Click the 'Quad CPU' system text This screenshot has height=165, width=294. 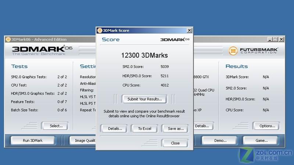pyautogui.click(x=206, y=90)
